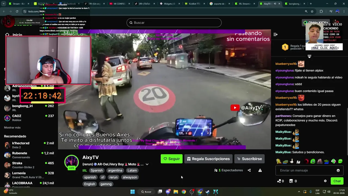Image resolution: width=348 pixels, height=196 pixels.
Task: Click the YouTube @AixyTV overlay in video
Action: click(246, 108)
